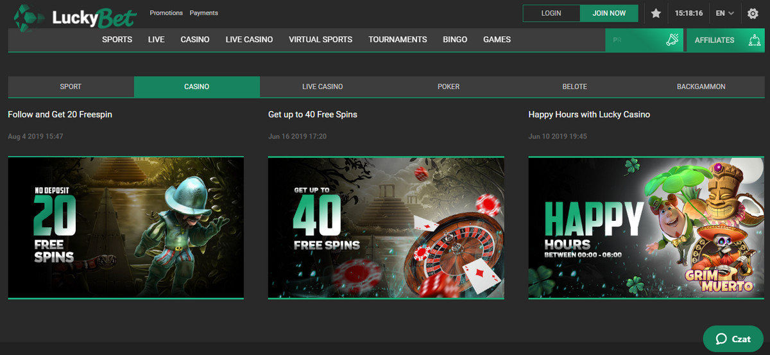Image resolution: width=770 pixels, height=355 pixels.
Task: Click the 'Jun 10 2019 19:45' date
Action: click(558, 136)
